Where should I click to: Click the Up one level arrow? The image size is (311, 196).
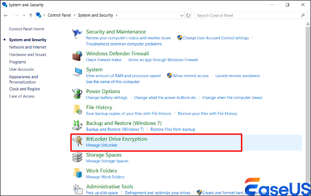click(x=31, y=16)
